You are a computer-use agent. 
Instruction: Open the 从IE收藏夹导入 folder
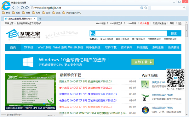point(72,13)
